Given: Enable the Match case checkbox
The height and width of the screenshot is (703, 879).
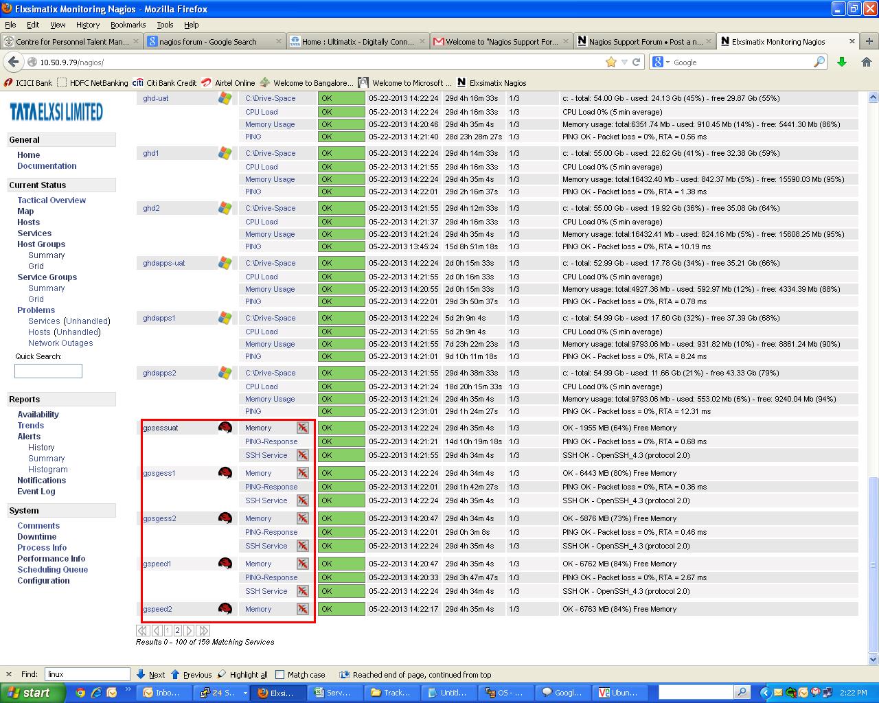Looking at the screenshot, I should click(279, 675).
